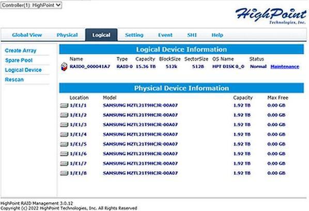Switch to the Global View tab
Image resolution: width=309 pixels, height=211 pixels.
click(x=27, y=35)
